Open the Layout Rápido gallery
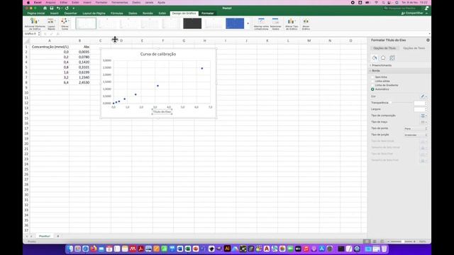454x255 pixels. point(51,23)
